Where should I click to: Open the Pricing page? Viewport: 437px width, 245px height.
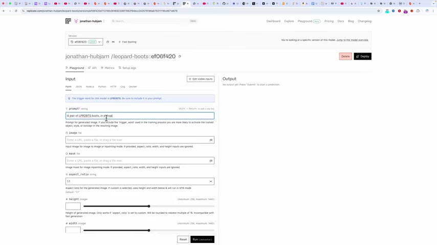[x=329, y=21]
